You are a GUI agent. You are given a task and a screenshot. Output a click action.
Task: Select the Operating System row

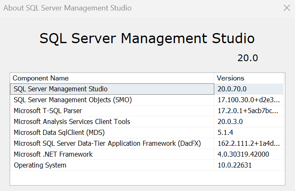[x=40, y=165]
